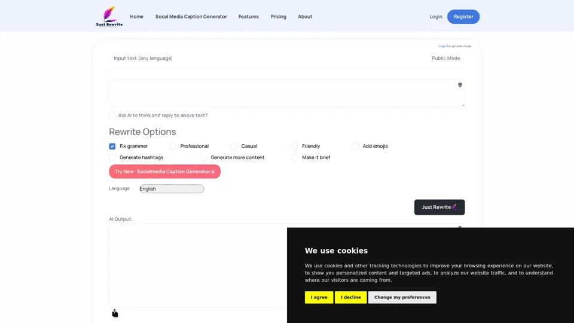Viewport: 574px width, 323px height.
Task: Accept cookies with I agree
Action: [x=319, y=297]
